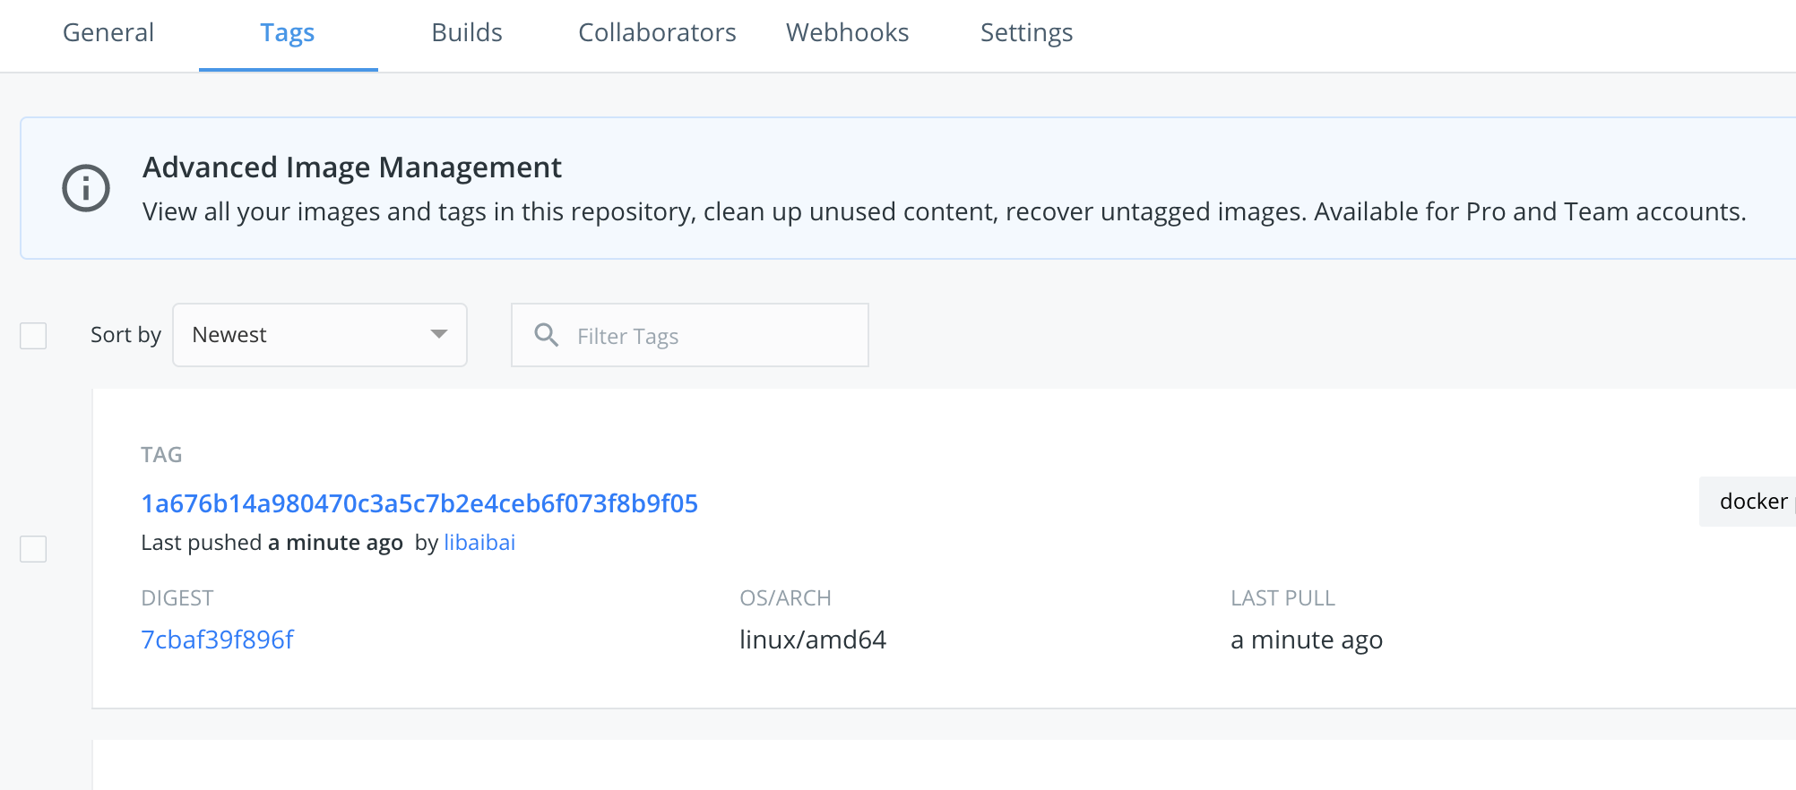Click the 'Last pushed a minute ago' text
The height and width of the screenshot is (790, 1796).
tap(272, 543)
